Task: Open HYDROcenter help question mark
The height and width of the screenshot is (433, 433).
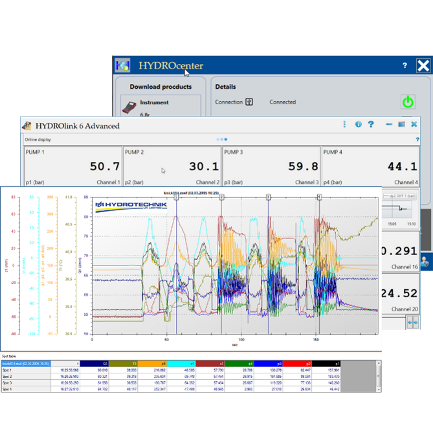Action: coord(405,65)
